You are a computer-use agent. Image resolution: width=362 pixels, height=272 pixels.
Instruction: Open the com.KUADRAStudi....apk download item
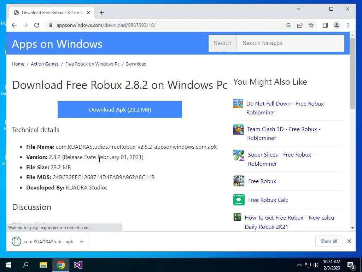tap(48, 242)
